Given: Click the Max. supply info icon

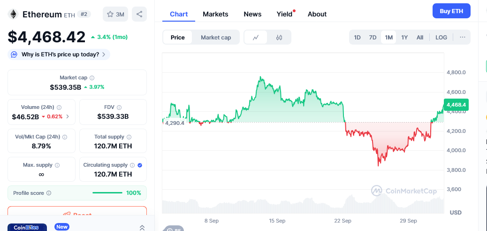Looking at the screenshot, I should click(57, 165).
